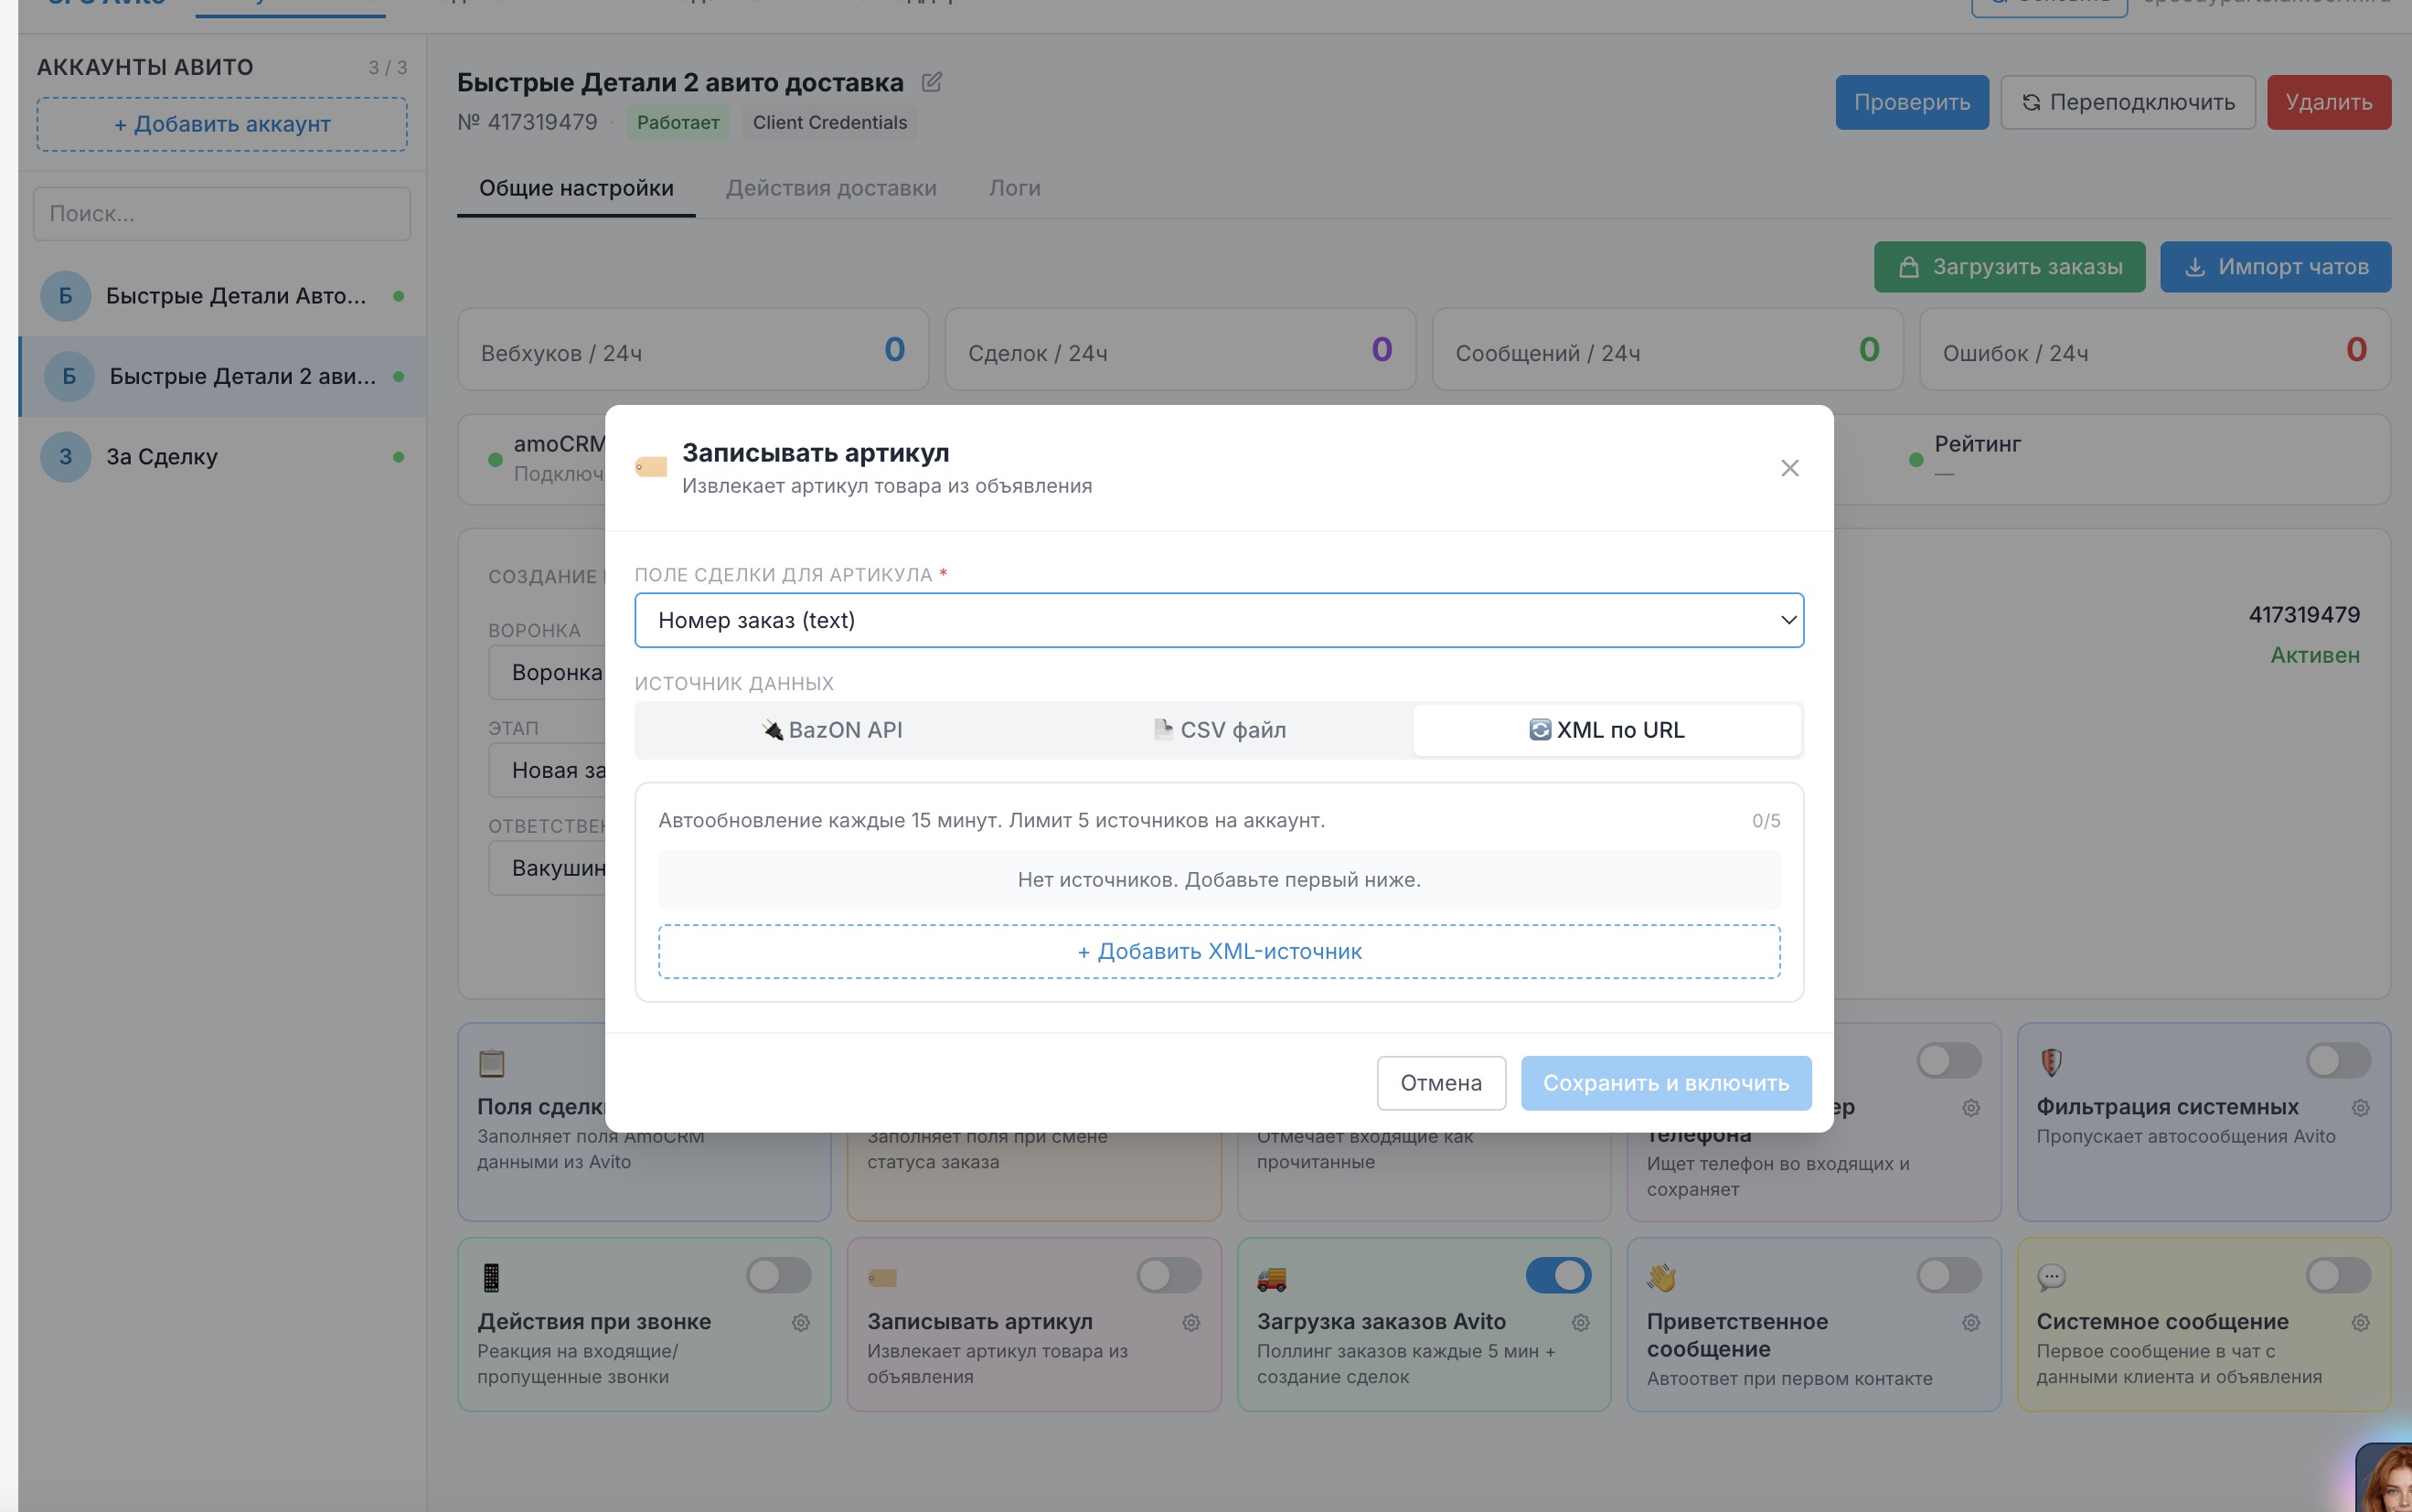The height and width of the screenshot is (1512, 2412).
Task: Click the account number 417319479 value
Action: (x=2303, y=615)
